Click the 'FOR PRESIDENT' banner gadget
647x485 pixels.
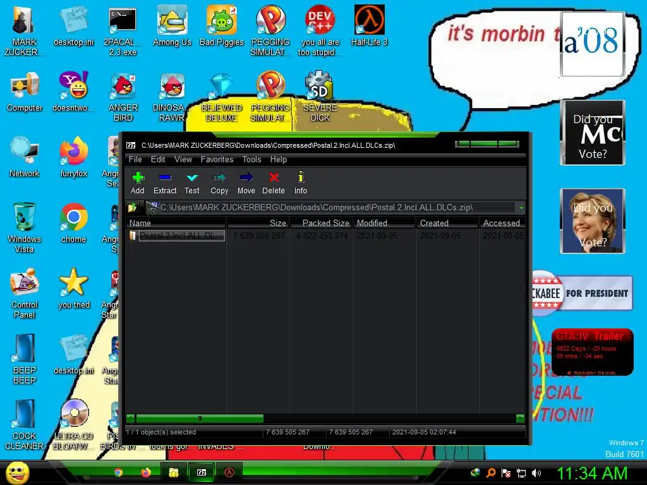coord(582,293)
